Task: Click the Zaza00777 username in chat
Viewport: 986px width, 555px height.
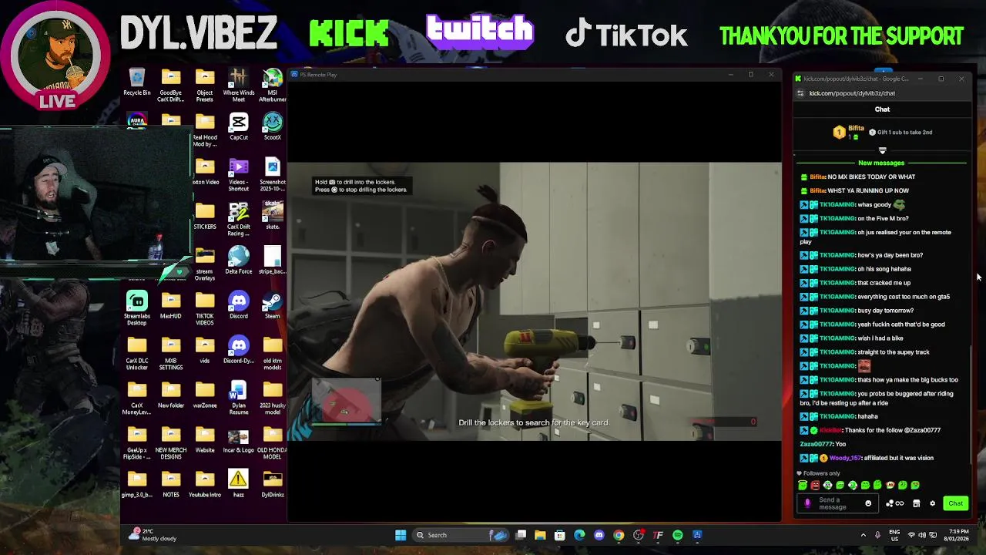Action: click(x=816, y=444)
